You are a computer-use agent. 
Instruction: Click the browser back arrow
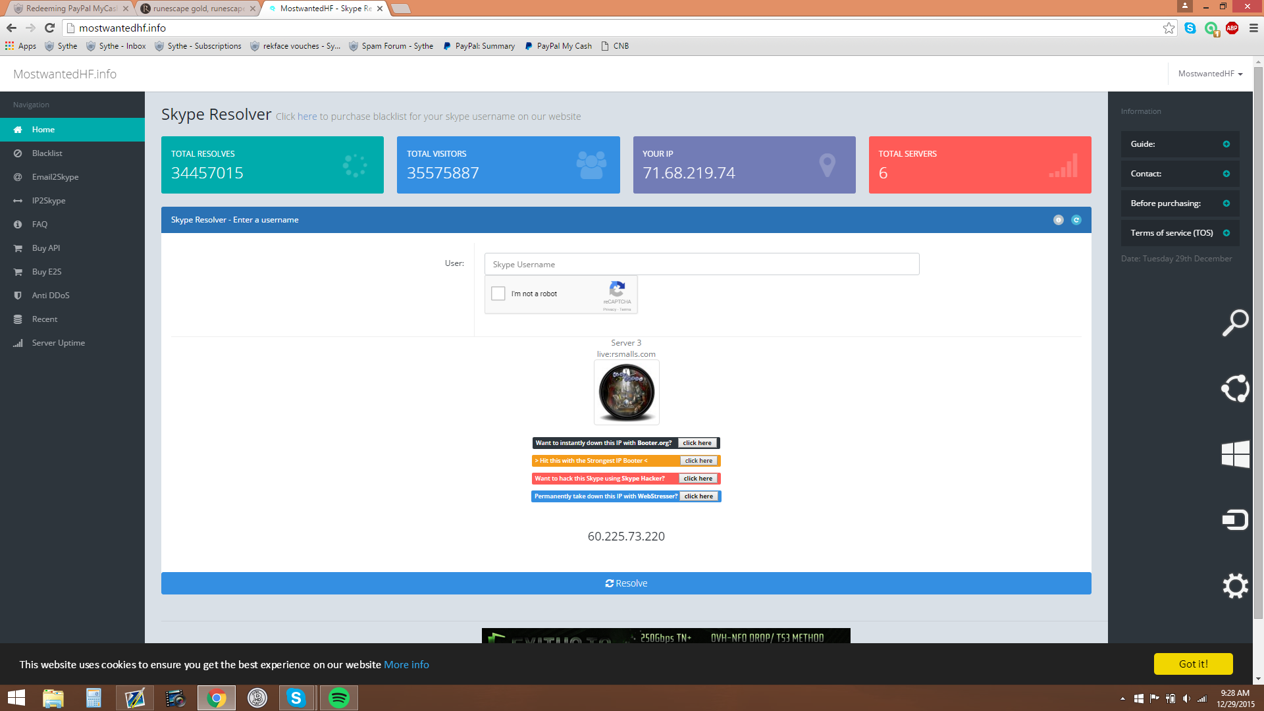tap(11, 28)
